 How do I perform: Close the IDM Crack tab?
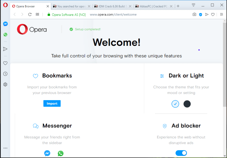click(x=130, y=6)
